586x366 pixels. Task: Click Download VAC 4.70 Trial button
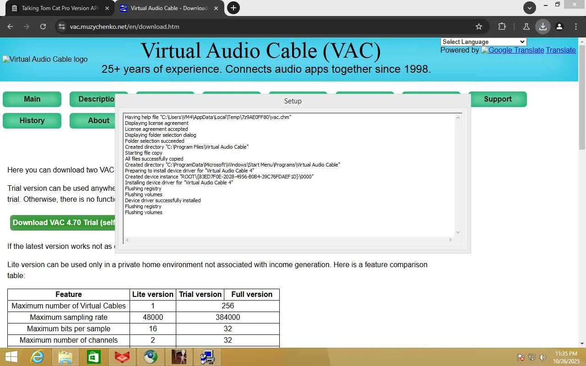63,223
